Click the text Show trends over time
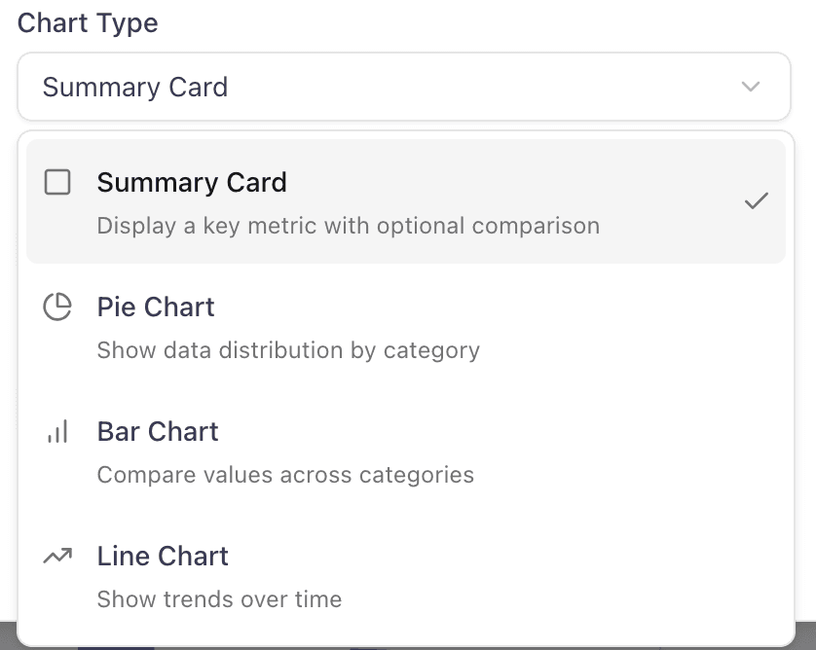816x650 pixels. (x=219, y=598)
